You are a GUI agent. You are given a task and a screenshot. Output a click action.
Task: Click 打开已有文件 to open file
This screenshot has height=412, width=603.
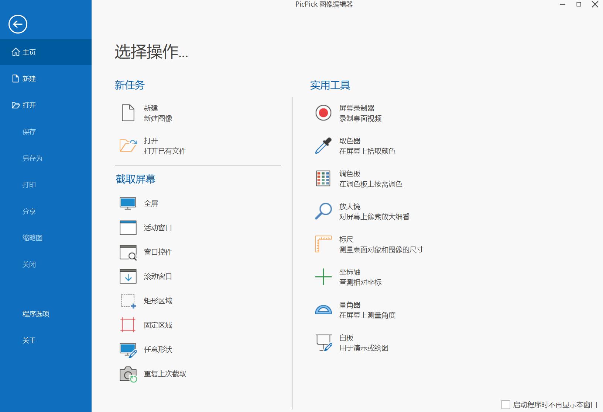pyautogui.click(x=165, y=151)
